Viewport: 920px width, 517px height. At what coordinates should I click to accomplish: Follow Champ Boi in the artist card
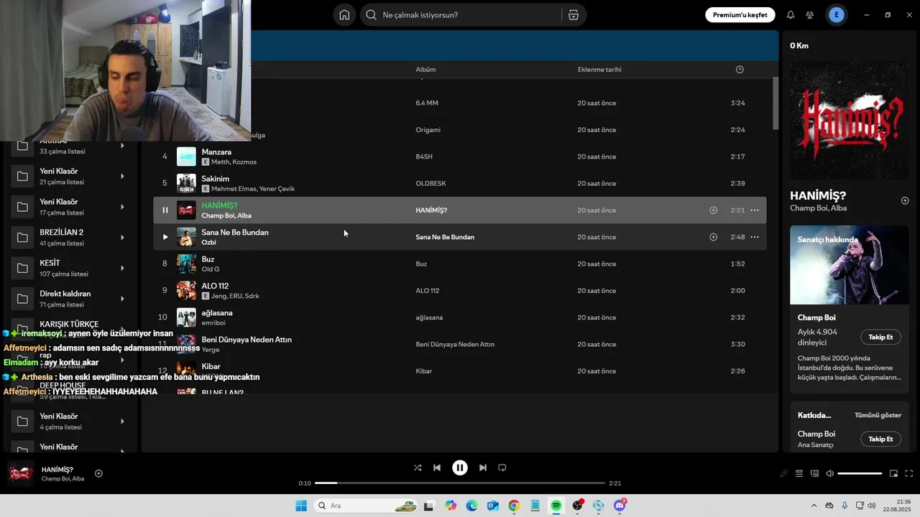(880, 337)
